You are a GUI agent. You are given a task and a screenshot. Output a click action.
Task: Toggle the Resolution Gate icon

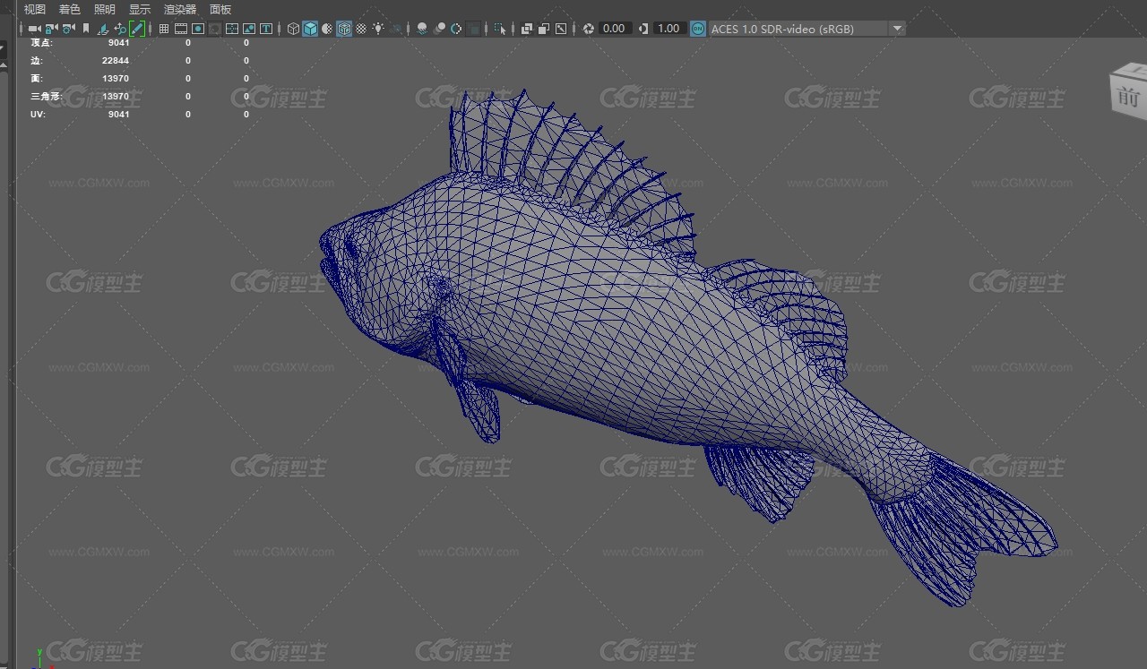[x=198, y=29]
